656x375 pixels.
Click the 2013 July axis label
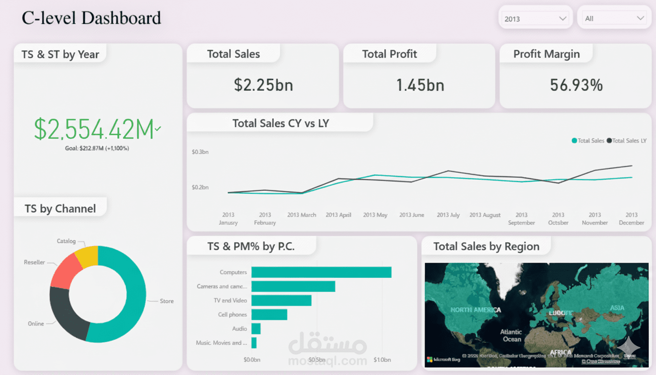tap(448, 215)
